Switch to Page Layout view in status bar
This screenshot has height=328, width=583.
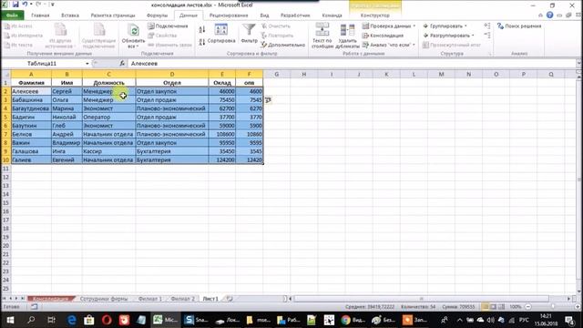point(494,307)
